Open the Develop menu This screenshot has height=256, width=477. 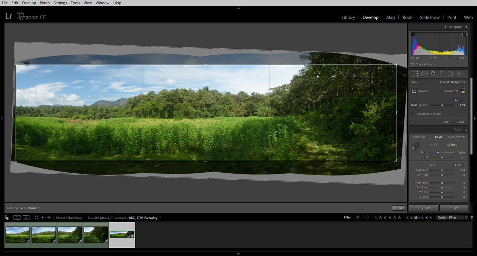29,3
